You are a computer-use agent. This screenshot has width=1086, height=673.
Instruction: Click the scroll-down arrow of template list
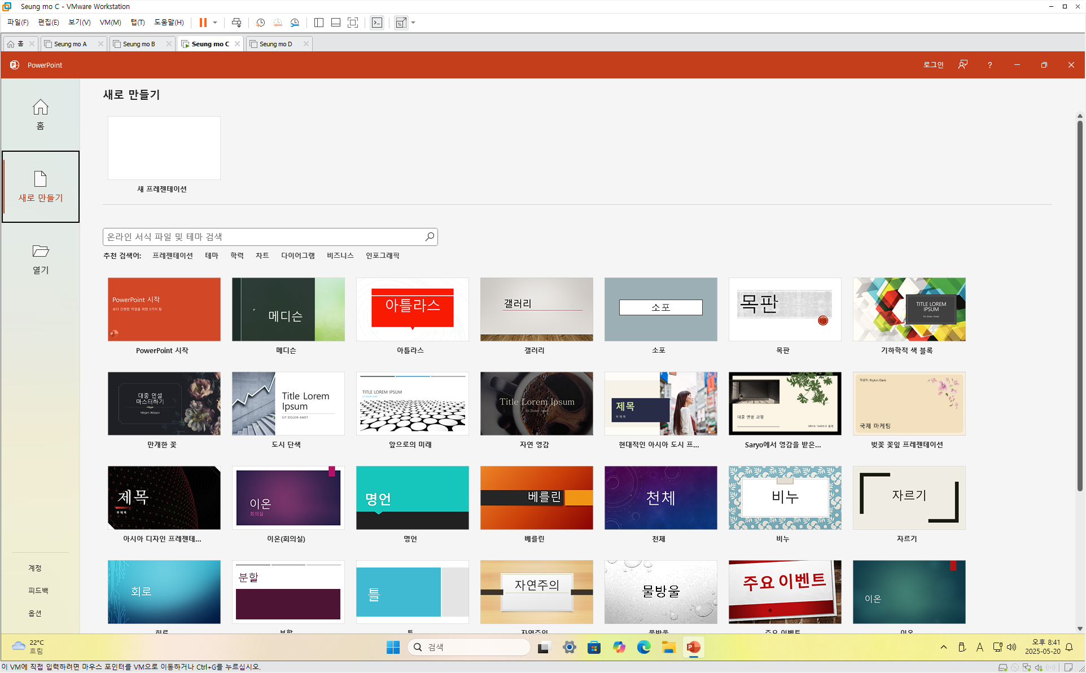click(1079, 628)
